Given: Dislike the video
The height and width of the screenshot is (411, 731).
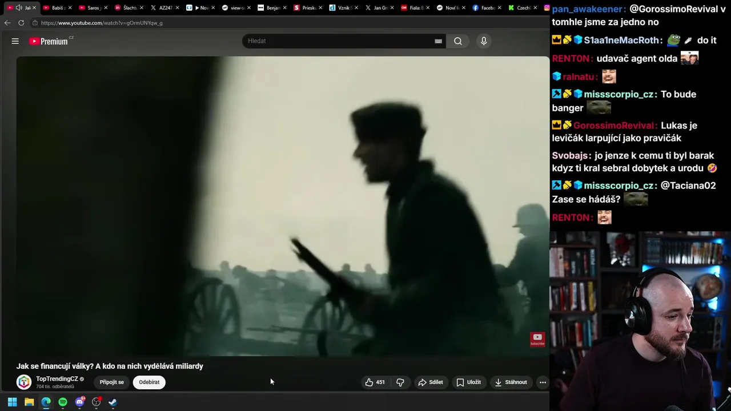Looking at the screenshot, I should point(400,382).
